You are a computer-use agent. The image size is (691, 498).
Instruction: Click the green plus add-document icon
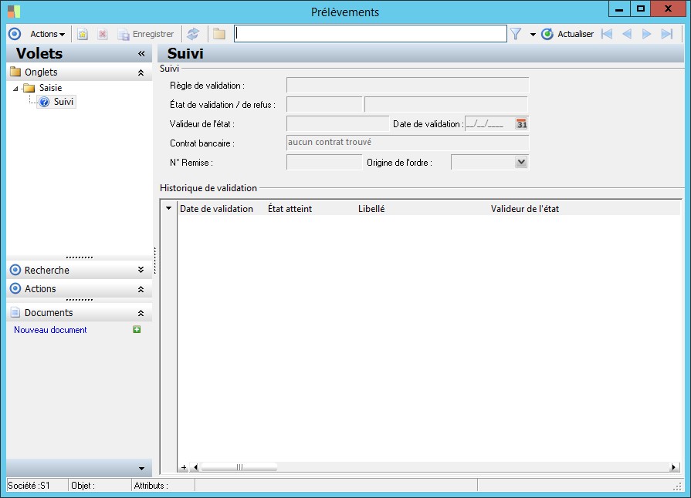click(x=137, y=330)
